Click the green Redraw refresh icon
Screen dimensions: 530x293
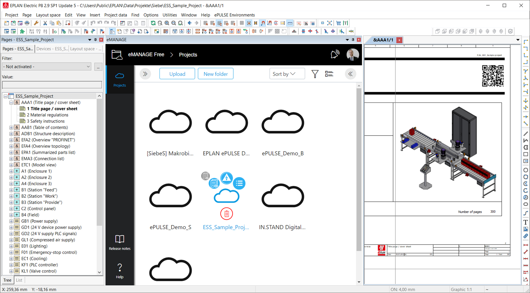pyautogui.click(x=153, y=23)
